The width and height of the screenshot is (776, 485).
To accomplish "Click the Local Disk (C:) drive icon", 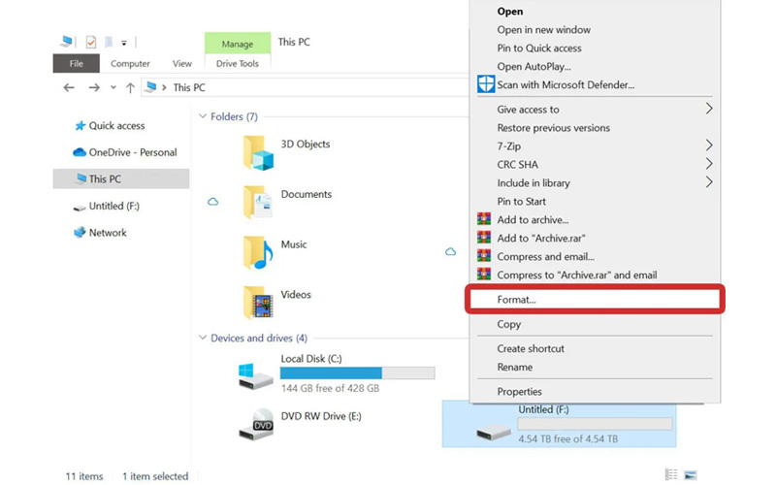I will tap(257, 372).
